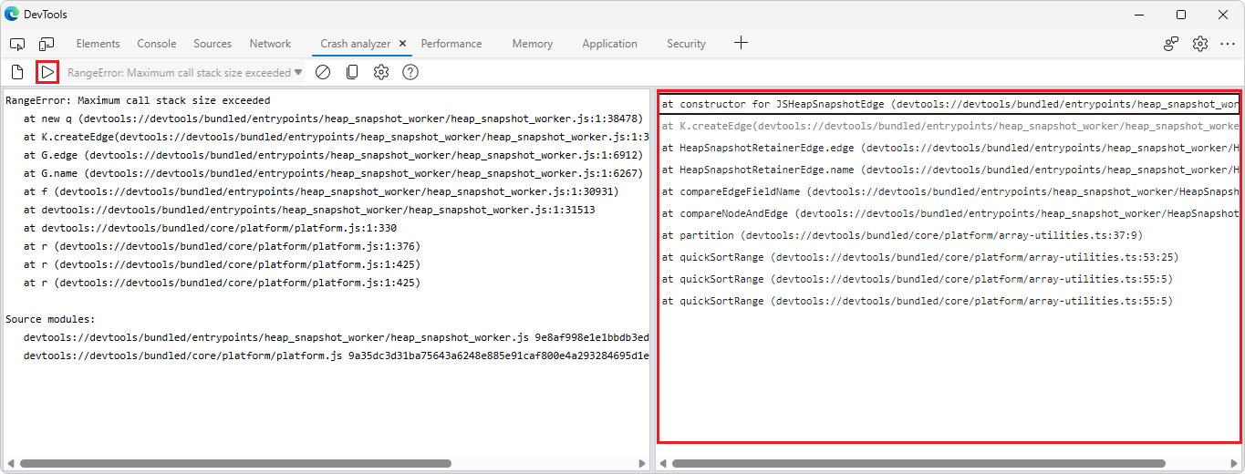Viewport: 1245px width, 474px height.
Task: Open the Elements tab
Action: coord(98,44)
